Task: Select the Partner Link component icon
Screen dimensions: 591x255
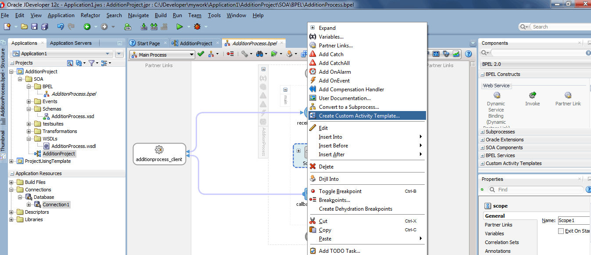Action: [568, 95]
